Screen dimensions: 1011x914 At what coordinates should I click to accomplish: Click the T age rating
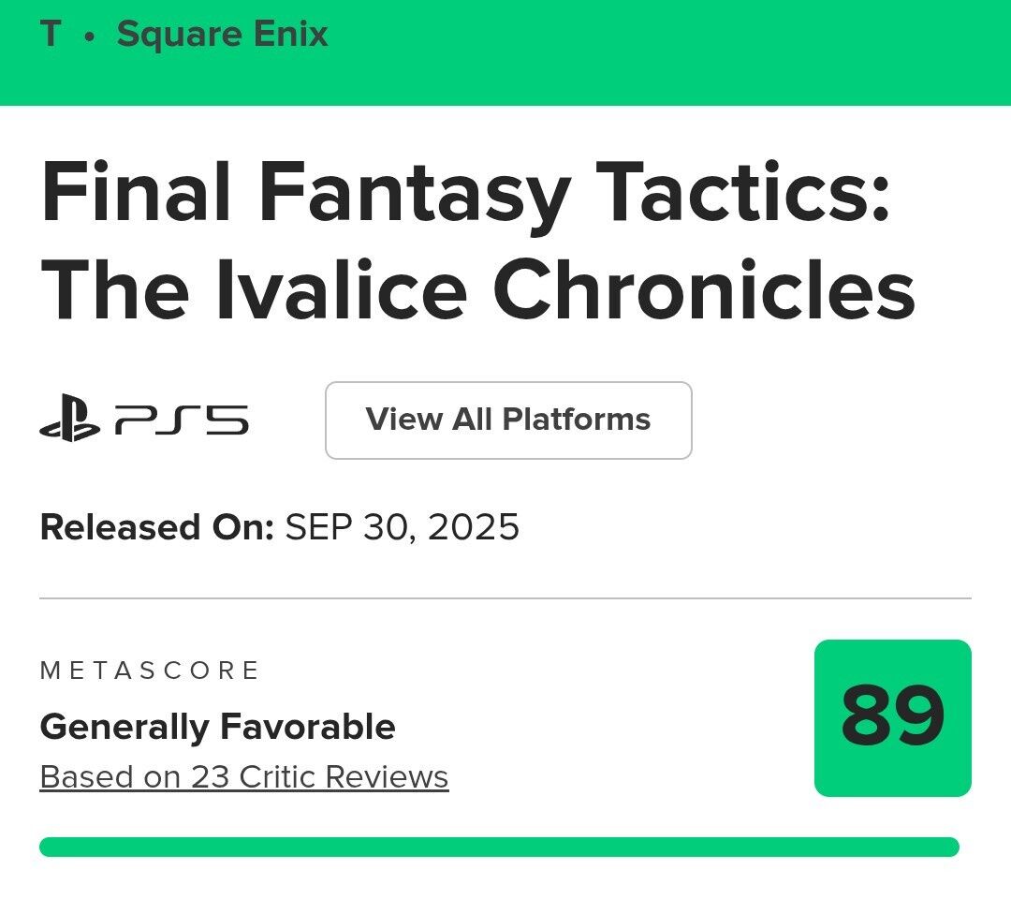pos(51,35)
